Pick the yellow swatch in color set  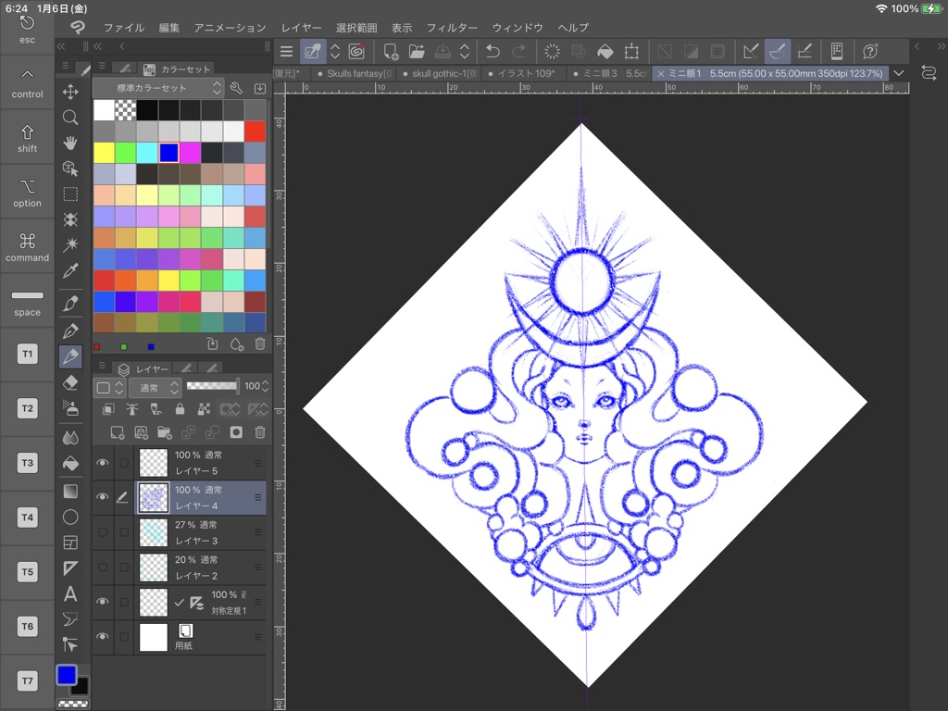click(104, 153)
